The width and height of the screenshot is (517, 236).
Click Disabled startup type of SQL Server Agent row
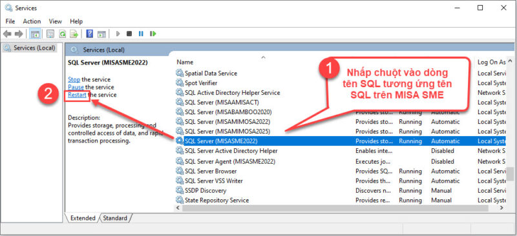pos(443,161)
